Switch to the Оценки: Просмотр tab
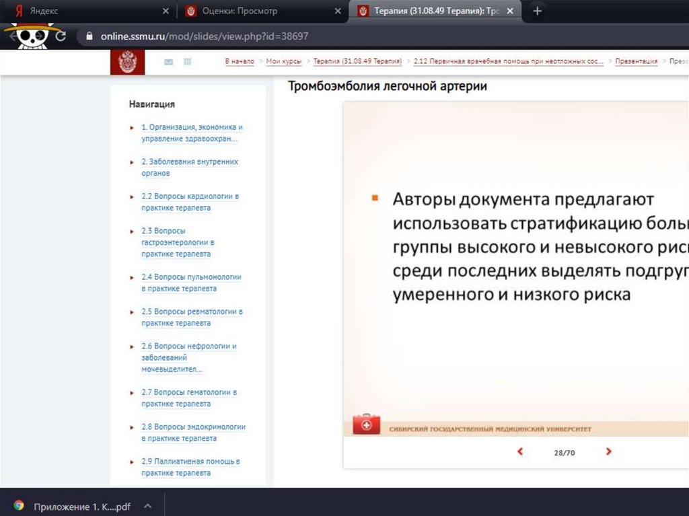Image resolution: width=689 pixels, height=516 pixels. click(259, 11)
